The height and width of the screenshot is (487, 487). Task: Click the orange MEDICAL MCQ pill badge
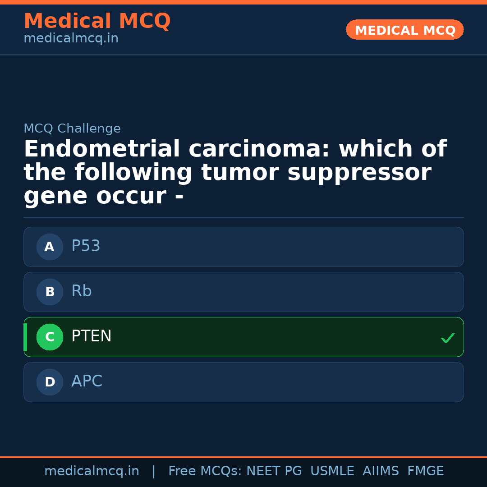(x=404, y=30)
